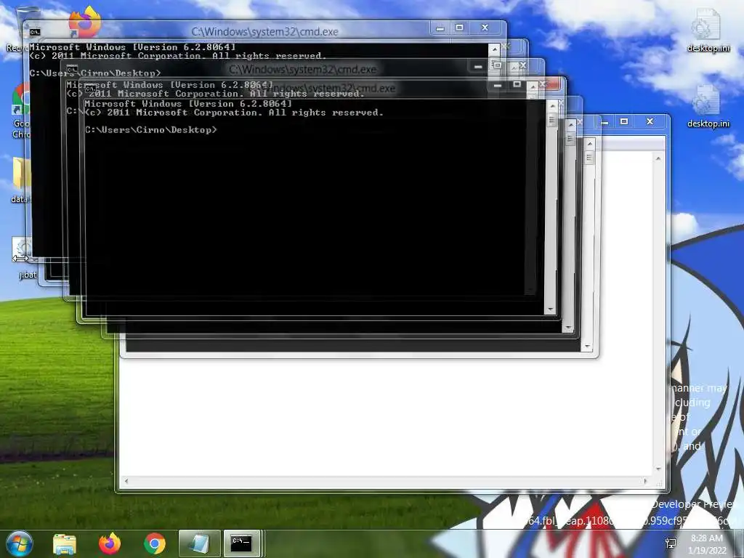
Task: Maximize the rearmost cmd.exe window
Action: [459, 28]
